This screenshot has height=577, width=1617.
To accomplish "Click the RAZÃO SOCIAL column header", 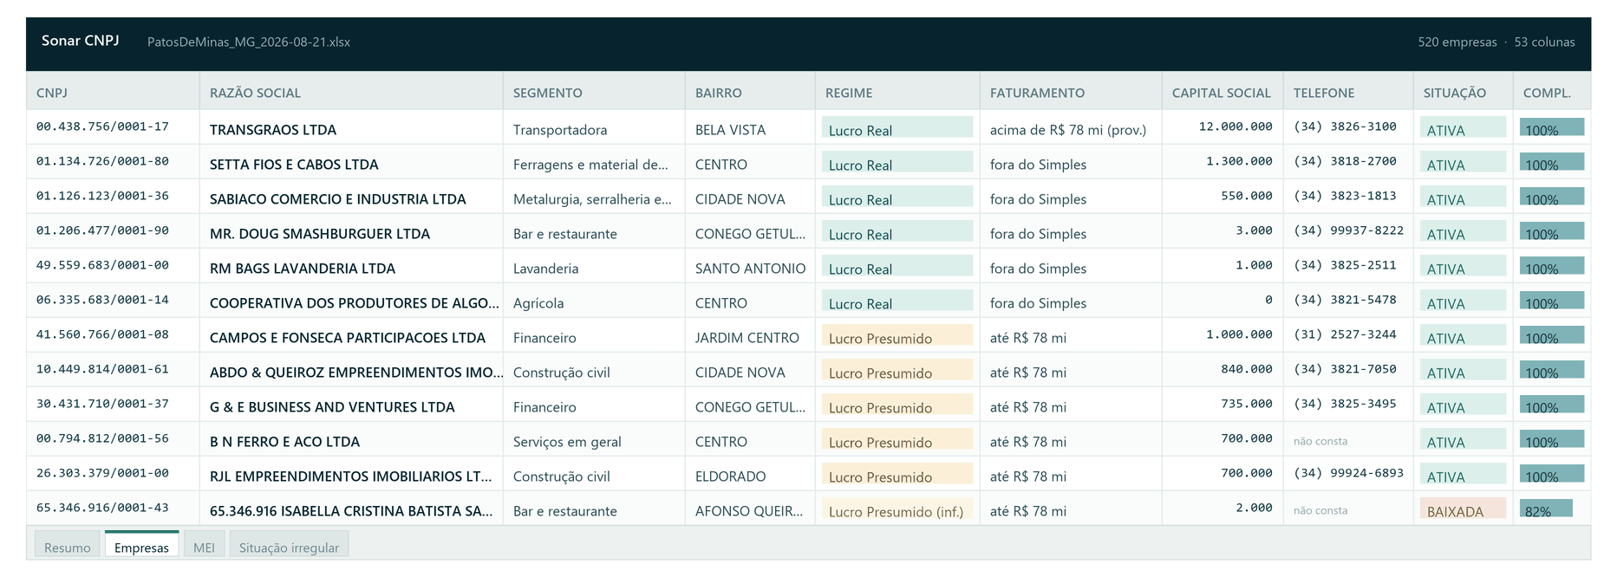I will point(351,92).
